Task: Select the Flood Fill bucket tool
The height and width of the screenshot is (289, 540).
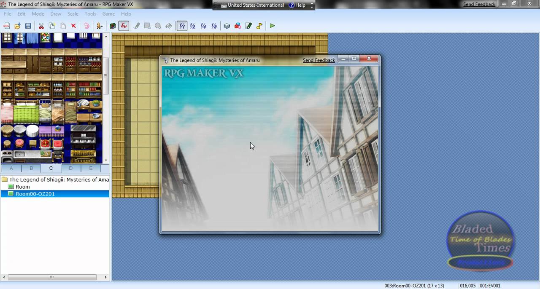Action: coord(169,26)
